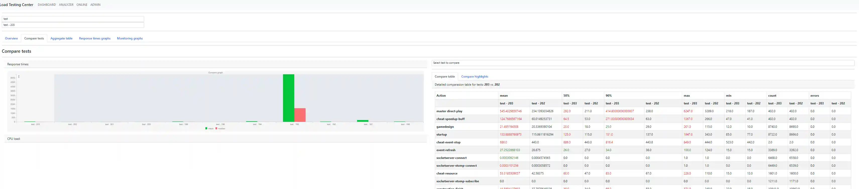Switch to the Overview tab
This screenshot has height=189, width=859.
tap(11, 38)
